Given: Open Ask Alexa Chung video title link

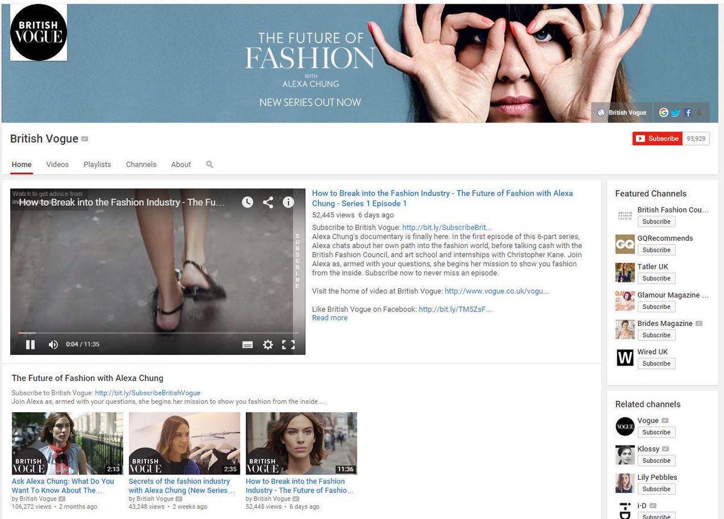Looking at the screenshot, I should click(63, 486).
